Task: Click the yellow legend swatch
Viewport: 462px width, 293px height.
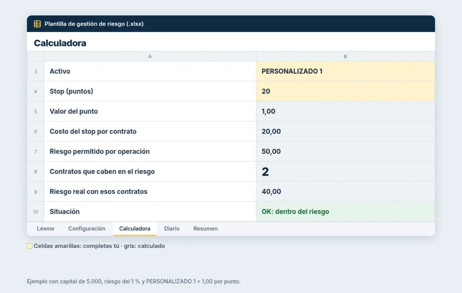Action: [x=29, y=246]
